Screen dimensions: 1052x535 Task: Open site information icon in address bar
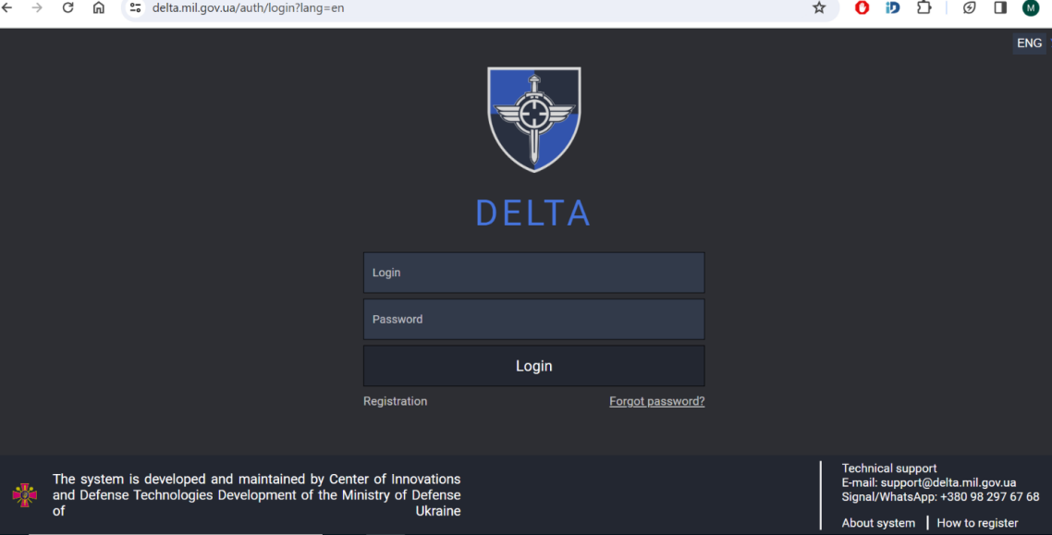(136, 8)
